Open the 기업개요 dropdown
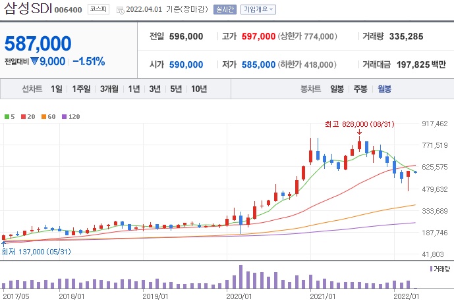This screenshot has width=454, height=301. click(258, 10)
